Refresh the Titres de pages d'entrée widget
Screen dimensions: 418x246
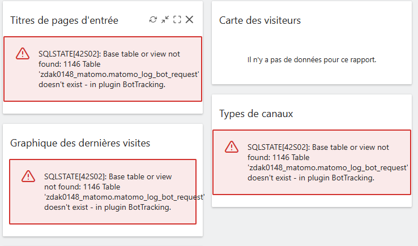153,20
